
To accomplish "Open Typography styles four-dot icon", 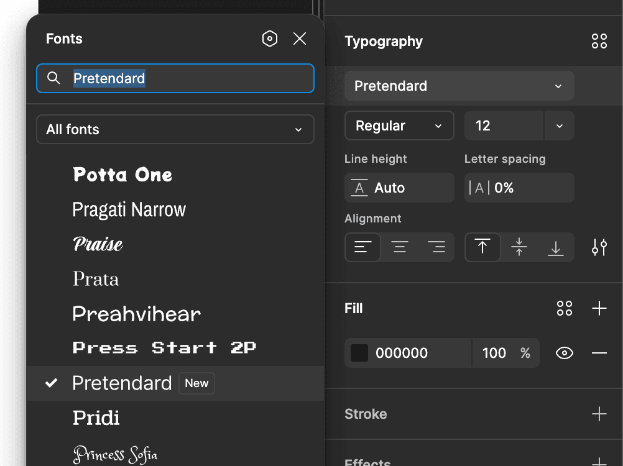I will 599,42.
